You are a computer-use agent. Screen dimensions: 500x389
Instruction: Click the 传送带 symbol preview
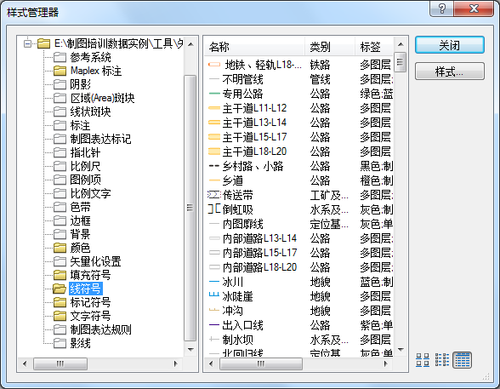coord(214,195)
